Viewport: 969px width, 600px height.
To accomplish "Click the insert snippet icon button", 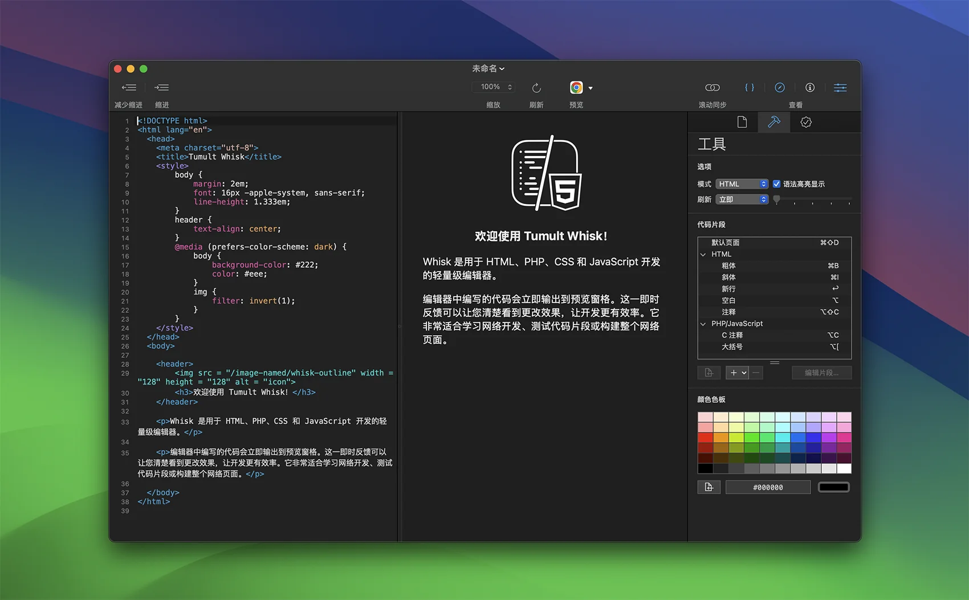I will (x=709, y=373).
